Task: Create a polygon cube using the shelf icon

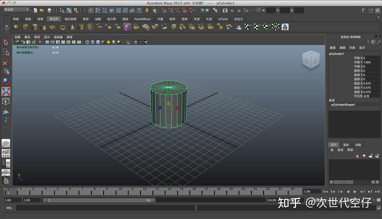Action: point(26,26)
